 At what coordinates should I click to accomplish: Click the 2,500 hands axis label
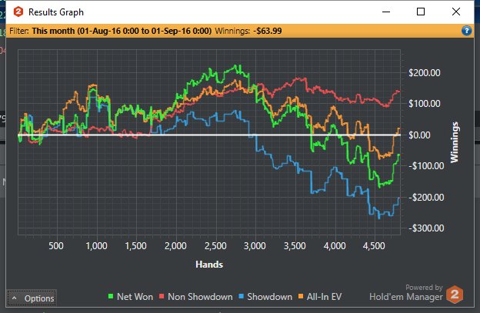point(215,245)
